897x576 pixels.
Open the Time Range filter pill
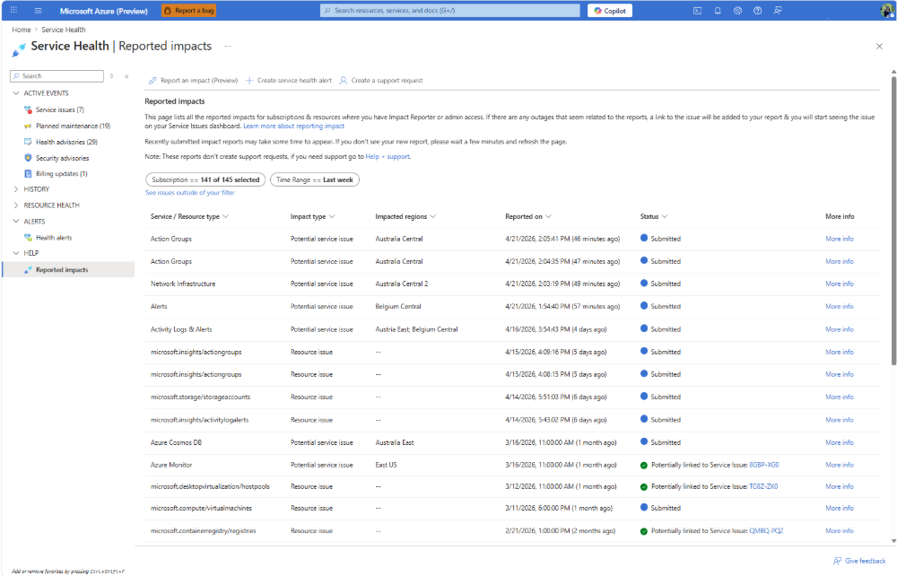[x=315, y=179]
